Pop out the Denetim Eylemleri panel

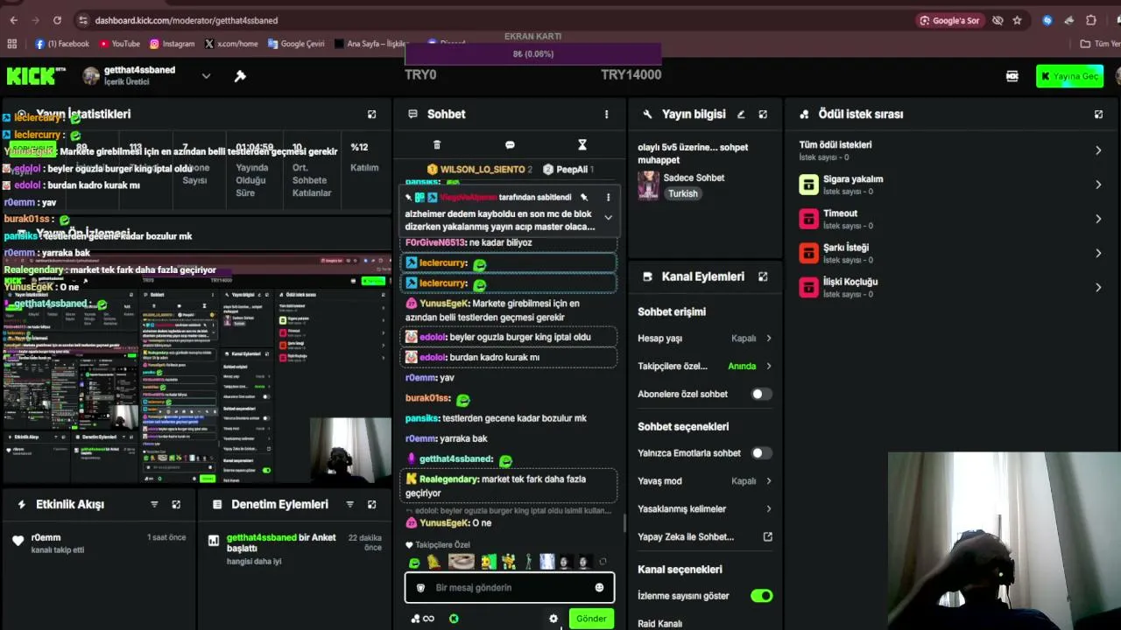pos(371,505)
